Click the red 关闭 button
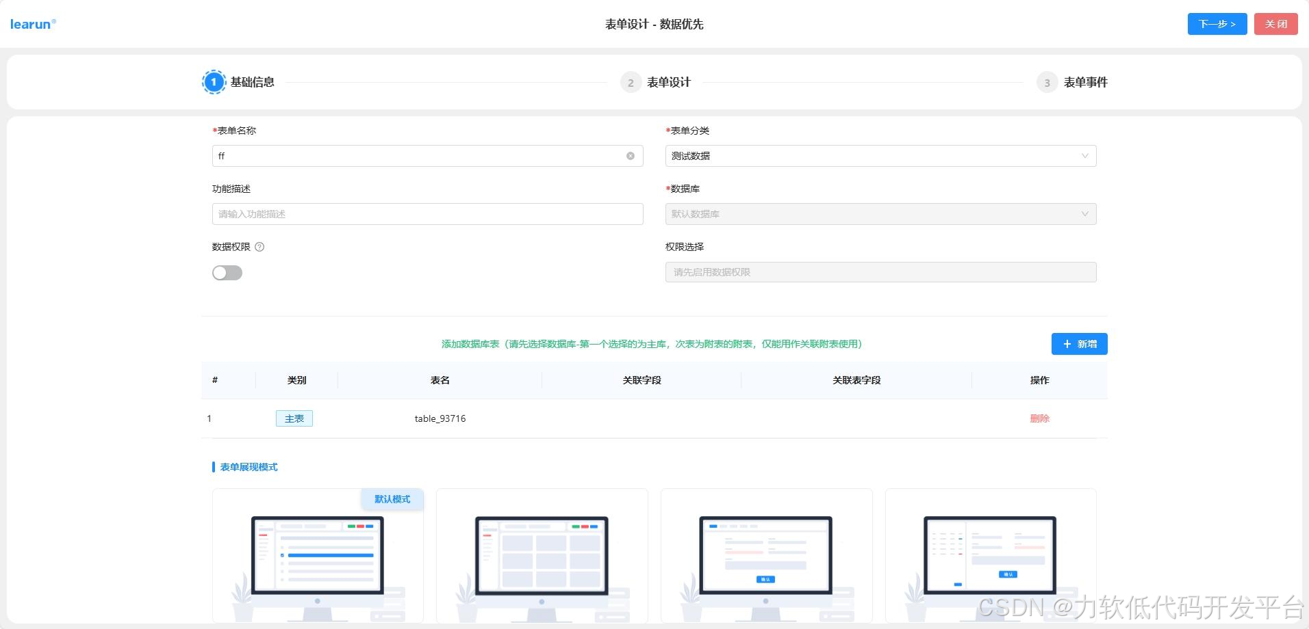This screenshot has height=629, width=1309. 1275,24
